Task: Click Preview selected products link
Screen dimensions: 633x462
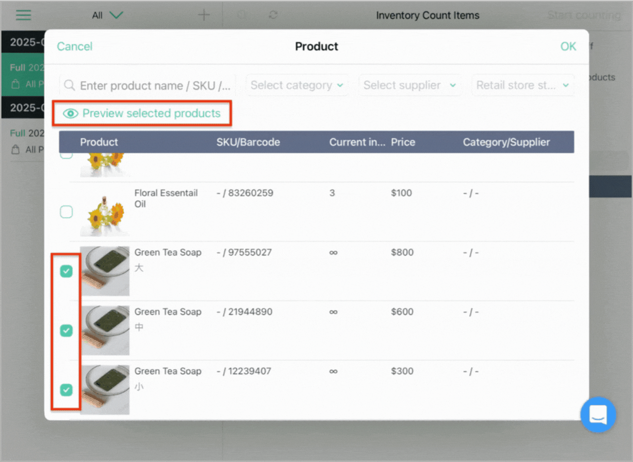Action: coord(151,113)
